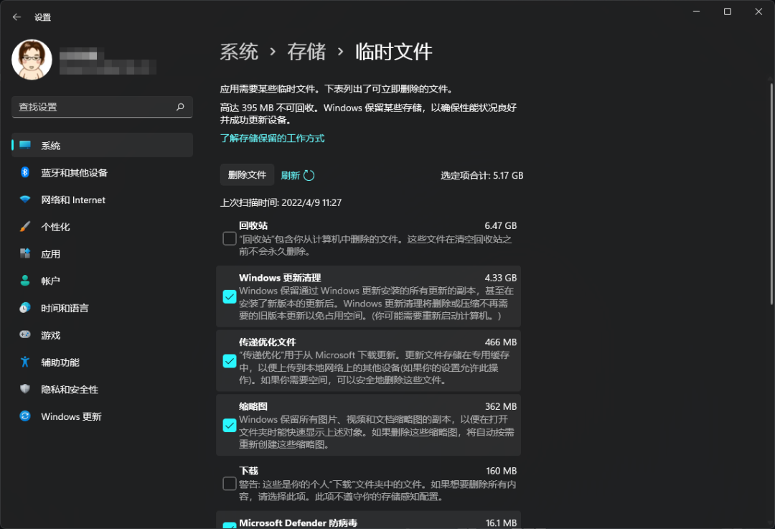Check the 回收站 checkbox
Image resolution: width=775 pixels, height=529 pixels.
click(230, 238)
